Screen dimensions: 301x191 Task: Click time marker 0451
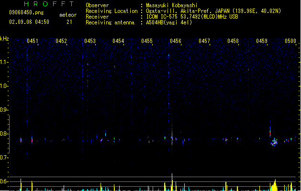coord(32,41)
